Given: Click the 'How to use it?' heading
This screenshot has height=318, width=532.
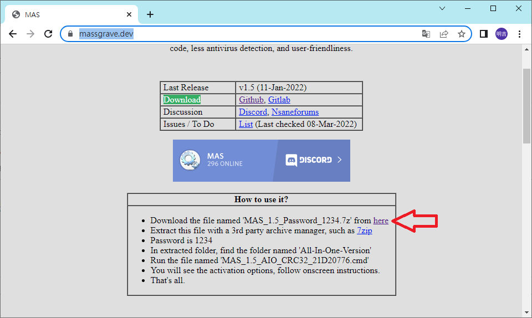Looking at the screenshot, I should pyautogui.click(x=261, y=199).
